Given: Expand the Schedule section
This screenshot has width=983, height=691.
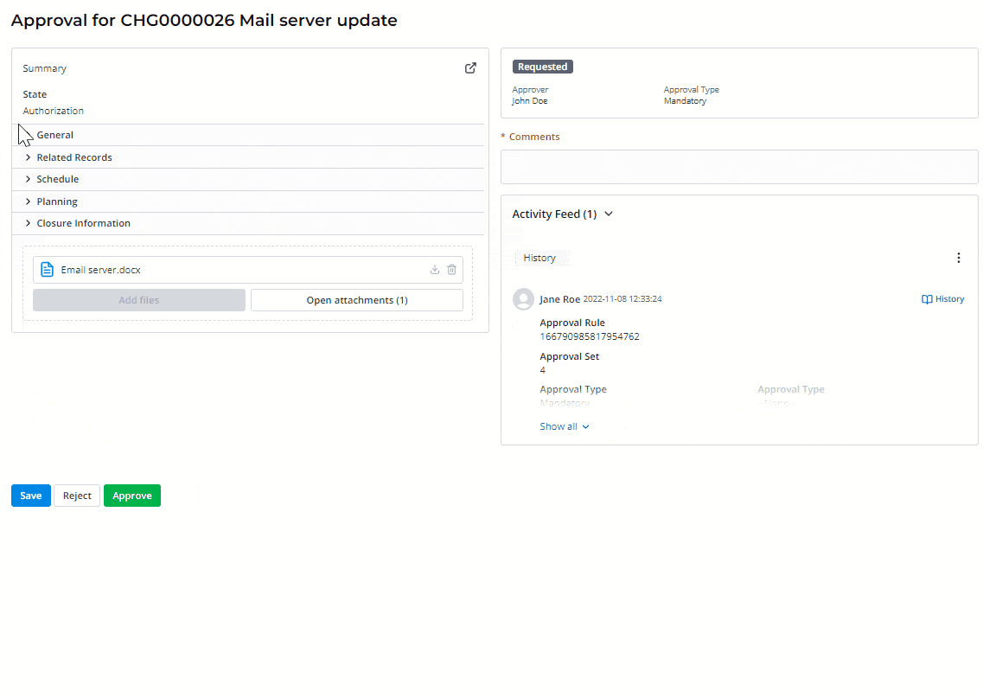Looking at the screenshot, I should point(57,179).
